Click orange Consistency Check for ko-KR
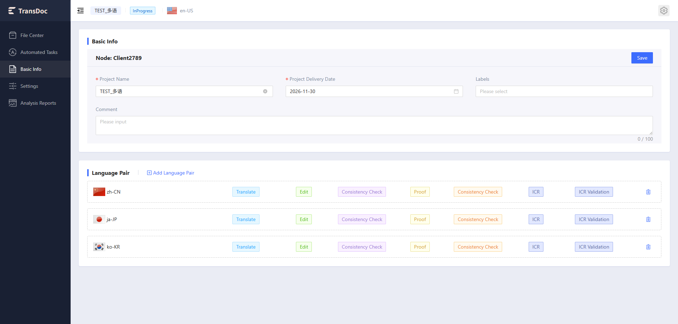The width and height of the screenshot is (678, 324). tap(478, 247)
